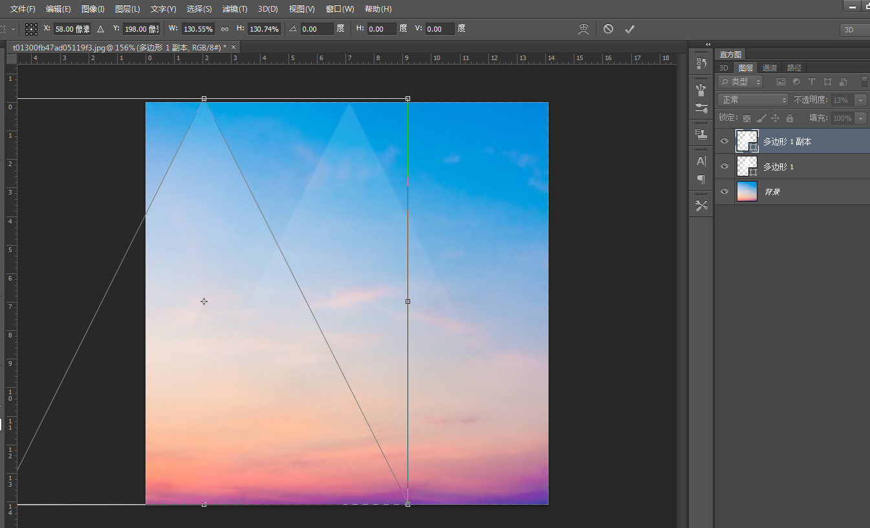Expand the 不透明度 opacity dropdown arrow

[x=860, y=100]
